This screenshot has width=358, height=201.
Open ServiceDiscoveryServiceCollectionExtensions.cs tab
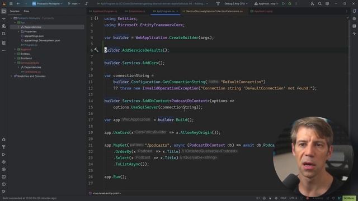point(213,11)
